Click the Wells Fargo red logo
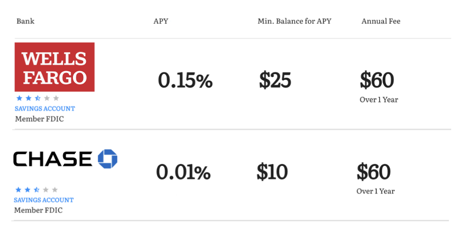Viewport: 461px width, 236px height. [x=54, y=67]
